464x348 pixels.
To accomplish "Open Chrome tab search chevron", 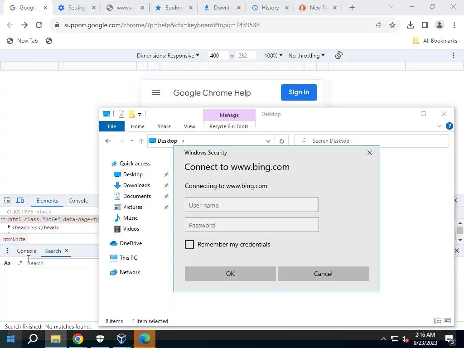I will (x=391, y=6).
